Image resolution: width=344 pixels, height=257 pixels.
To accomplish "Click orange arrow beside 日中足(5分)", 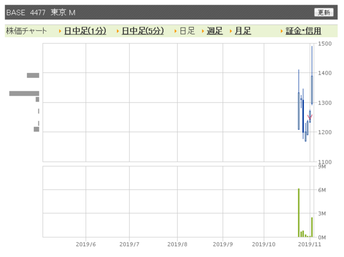I will (118, 31).
